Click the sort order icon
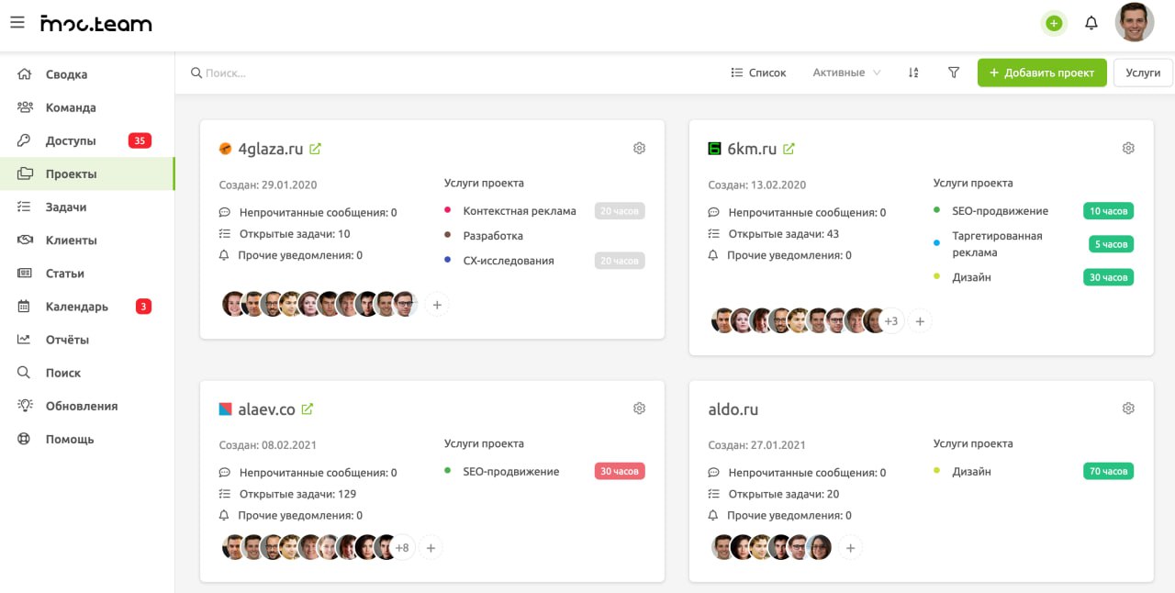The height and width of the screenshot is (593, 1175). point(913,73)
